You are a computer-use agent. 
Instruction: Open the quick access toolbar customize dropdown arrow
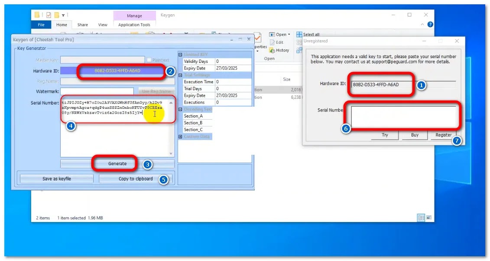tap(63, 15)
